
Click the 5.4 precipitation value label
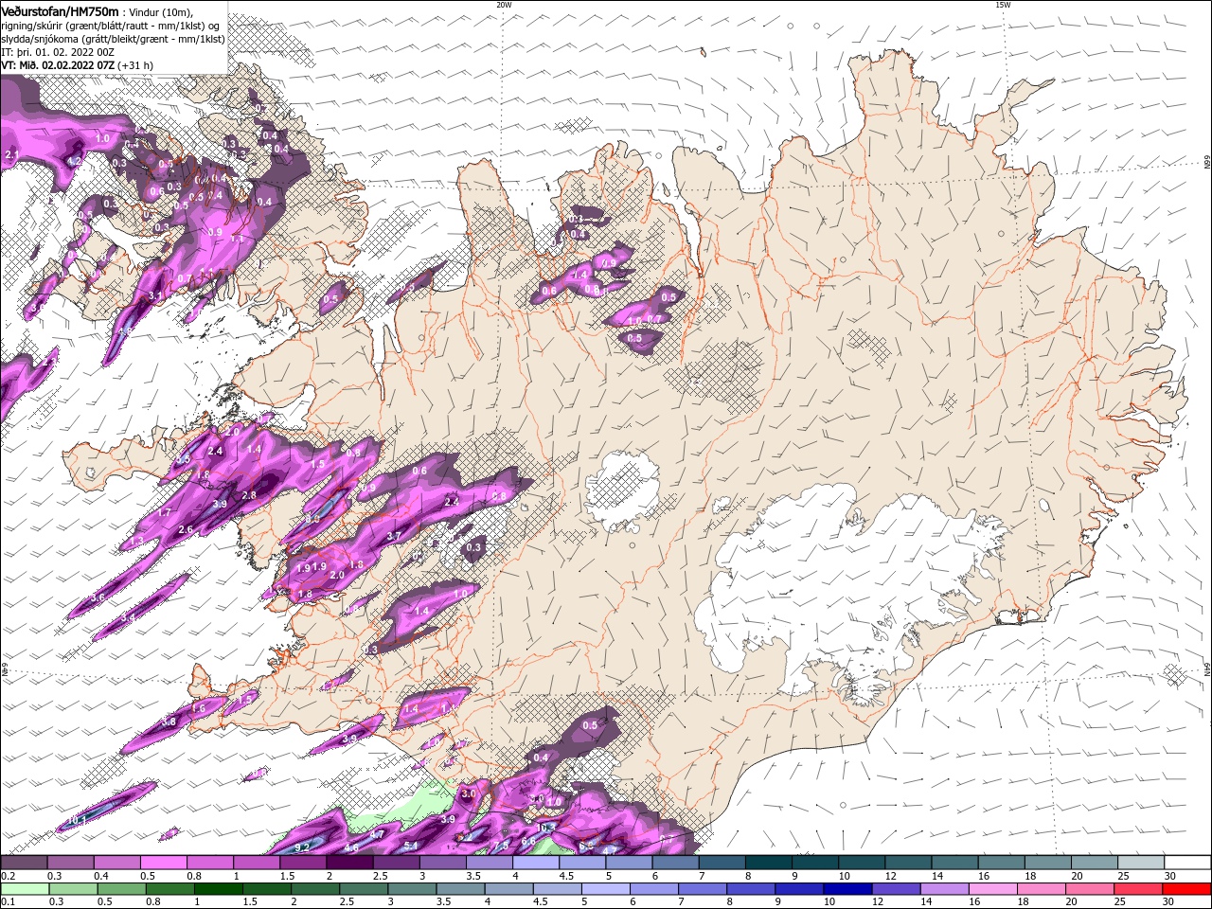411,846
